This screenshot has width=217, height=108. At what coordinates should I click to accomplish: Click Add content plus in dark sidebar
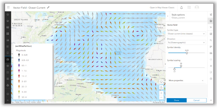tap(8, 15)
